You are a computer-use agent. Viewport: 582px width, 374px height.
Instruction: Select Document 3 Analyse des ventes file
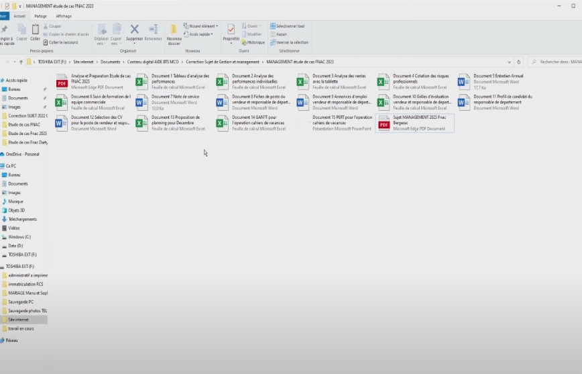[x=335, y=81]
